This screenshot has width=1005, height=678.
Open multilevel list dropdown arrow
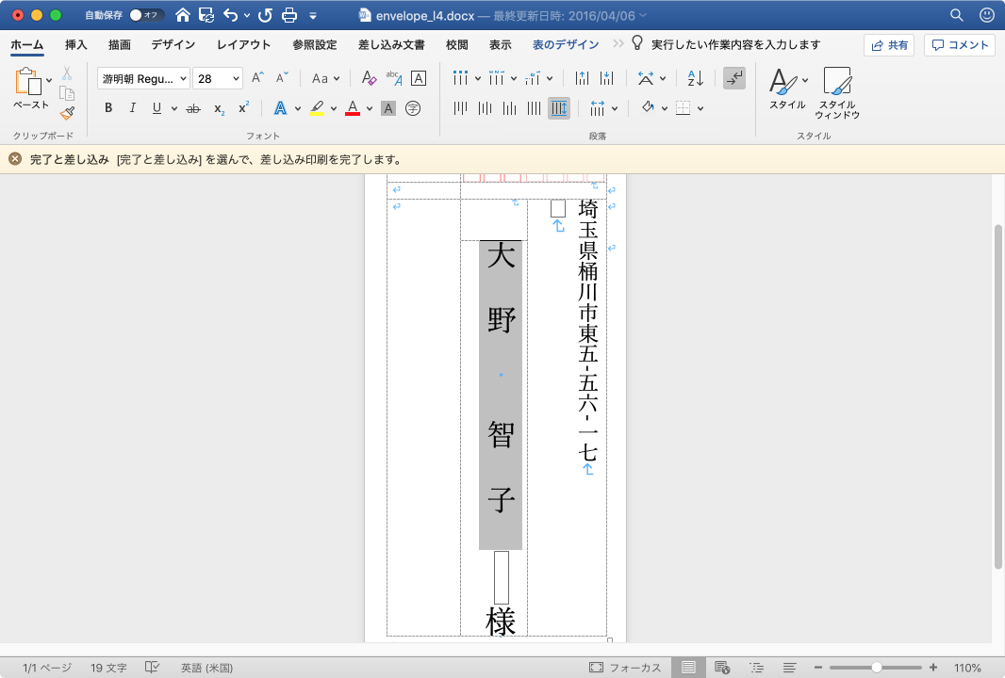tap(550, 79)
